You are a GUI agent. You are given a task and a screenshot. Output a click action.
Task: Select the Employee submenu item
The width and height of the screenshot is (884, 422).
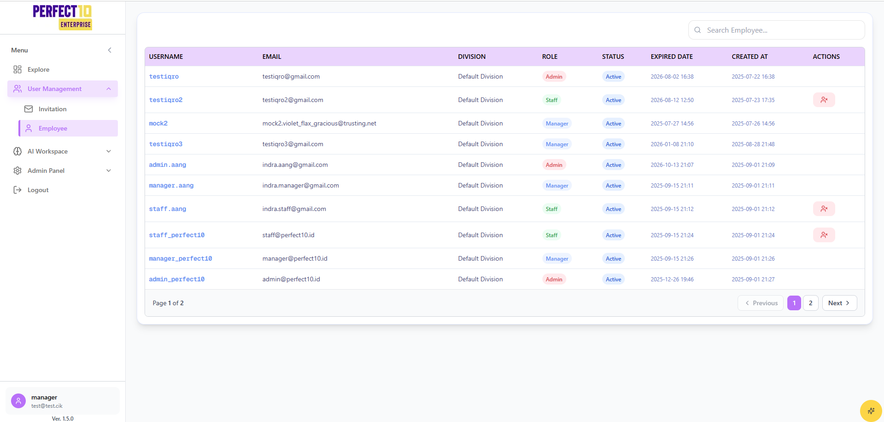pos(68,128)
